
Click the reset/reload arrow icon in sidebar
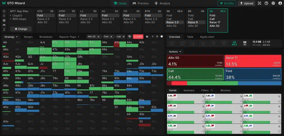(4, 16)
